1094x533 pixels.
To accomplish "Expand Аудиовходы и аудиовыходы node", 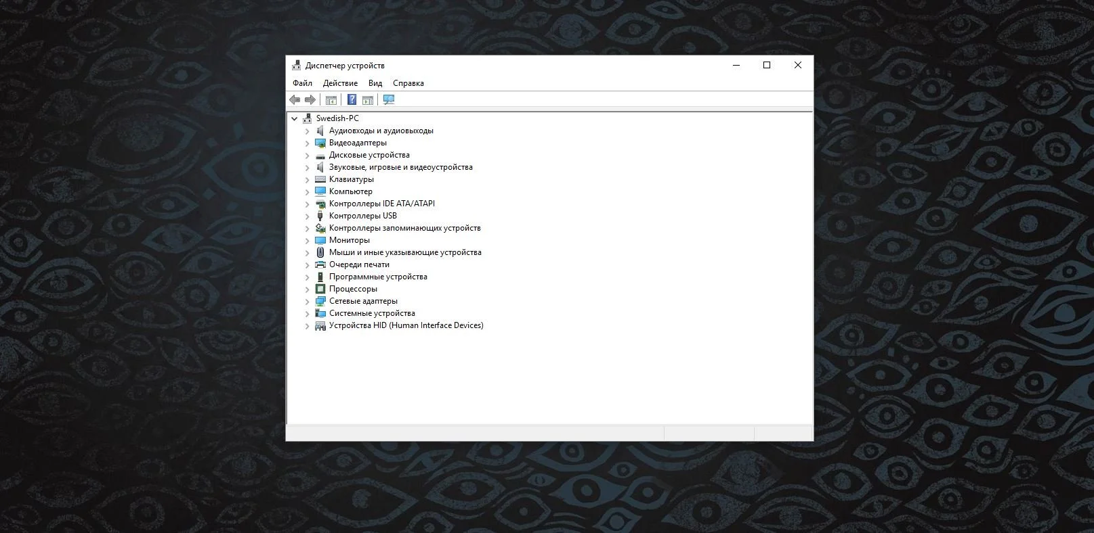I will click(x=307, y=131).
